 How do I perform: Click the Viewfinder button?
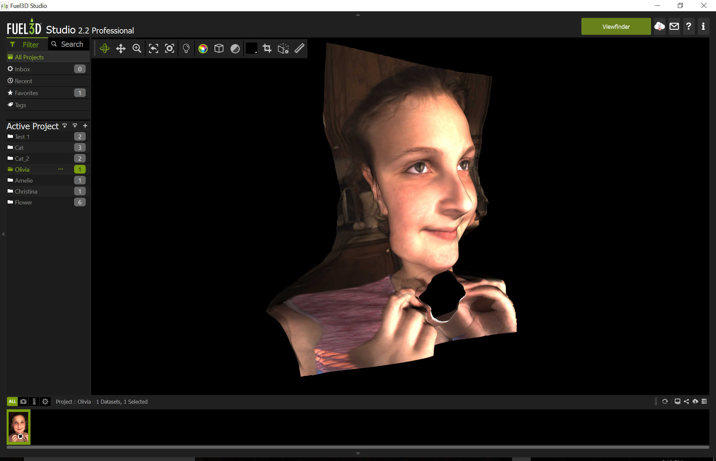pos(616,27)
